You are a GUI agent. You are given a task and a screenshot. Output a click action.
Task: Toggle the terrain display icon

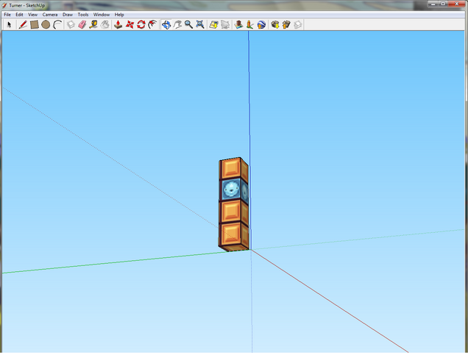coord(225,24)
